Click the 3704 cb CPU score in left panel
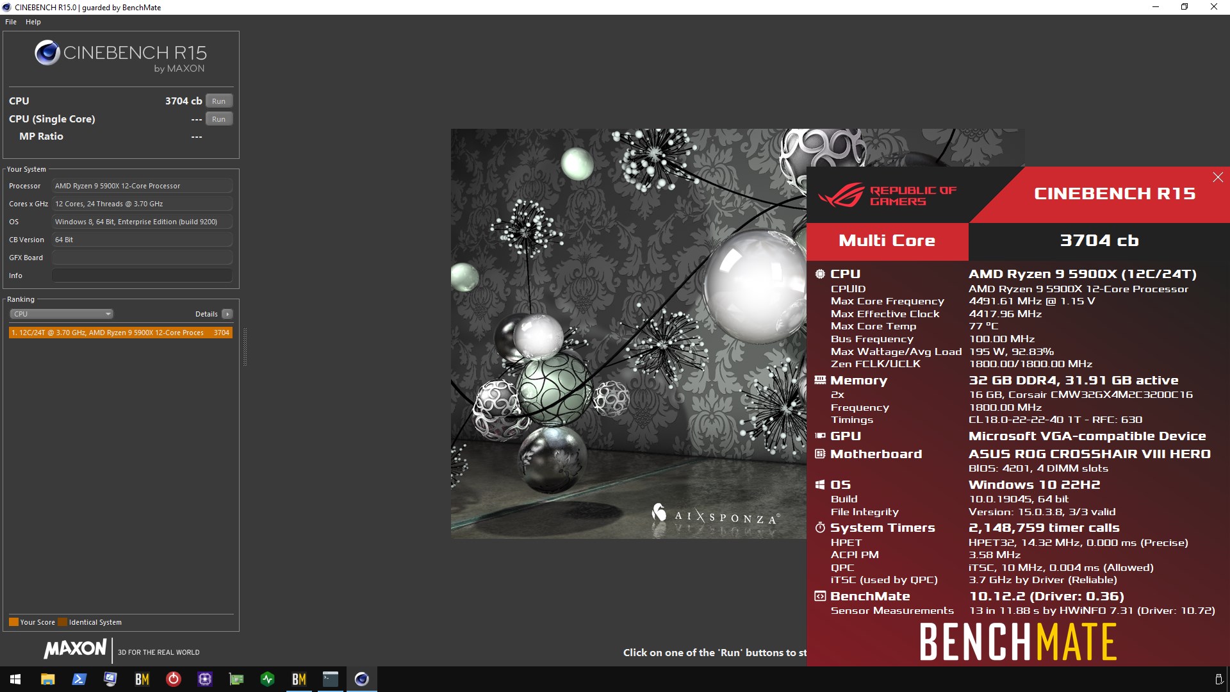The height and width of the screenshot is (692, 1230). (x=183, y=101)
